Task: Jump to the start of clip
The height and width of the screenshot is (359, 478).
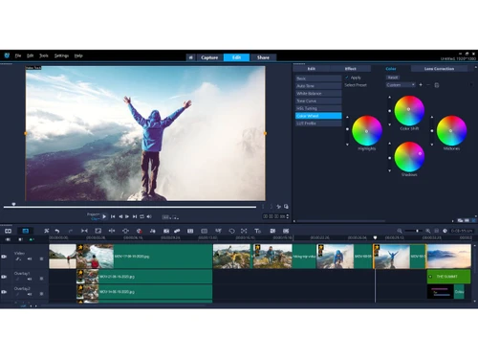Action: pyautogui.click(x=113, y=216)
